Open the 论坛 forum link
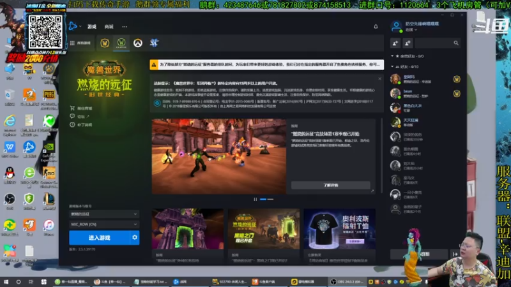 click(x=79, y=116)
